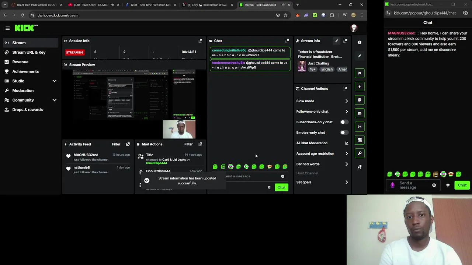Click Chat button in popout window
This screenshot has height=265, width=472.
pyautogui.click(x=462, y=185)
